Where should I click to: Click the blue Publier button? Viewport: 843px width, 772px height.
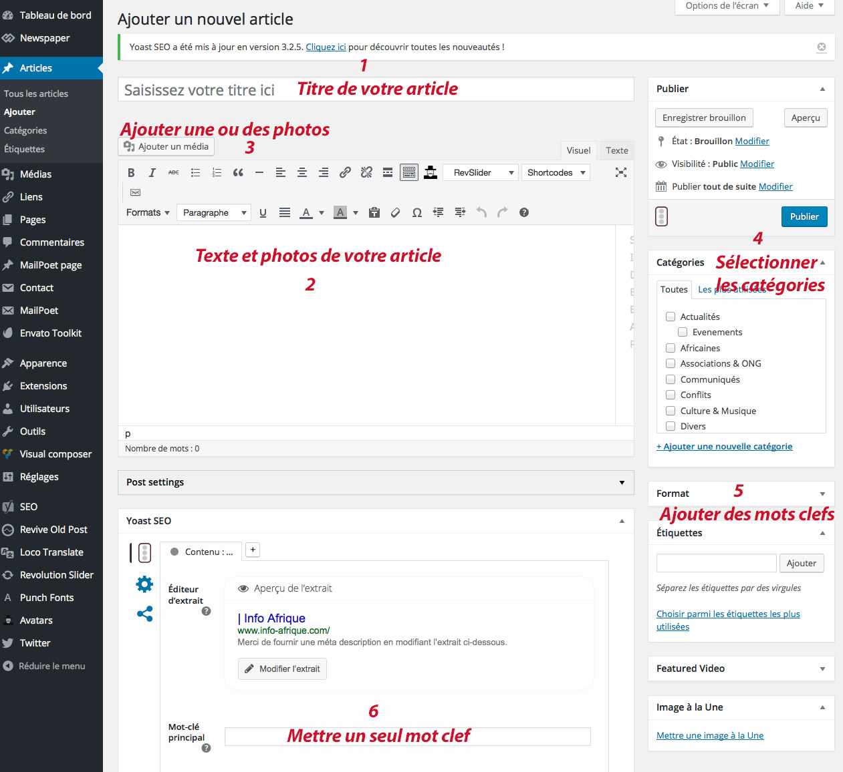tap(804, 216)
